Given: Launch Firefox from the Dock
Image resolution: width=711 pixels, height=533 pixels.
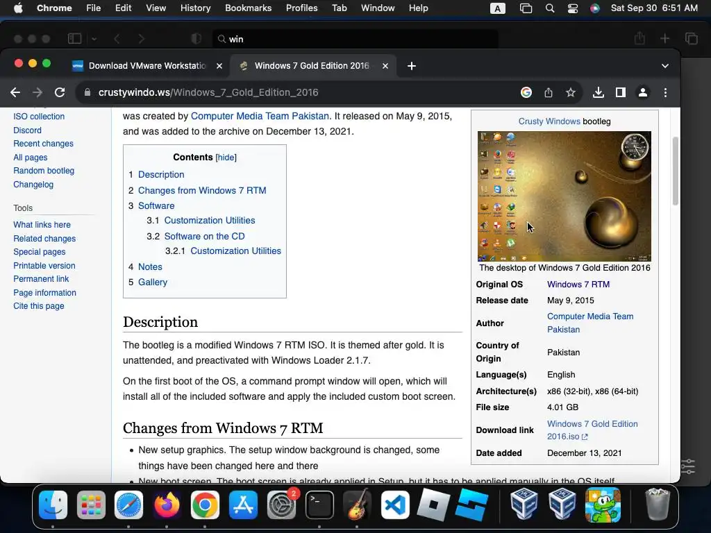Looking at the screenshot, I should click(x=167, y=505).
